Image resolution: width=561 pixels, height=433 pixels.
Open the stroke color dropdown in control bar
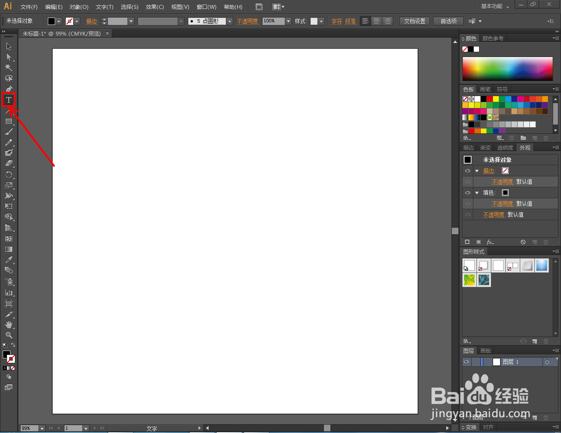[x=77, y=21]
